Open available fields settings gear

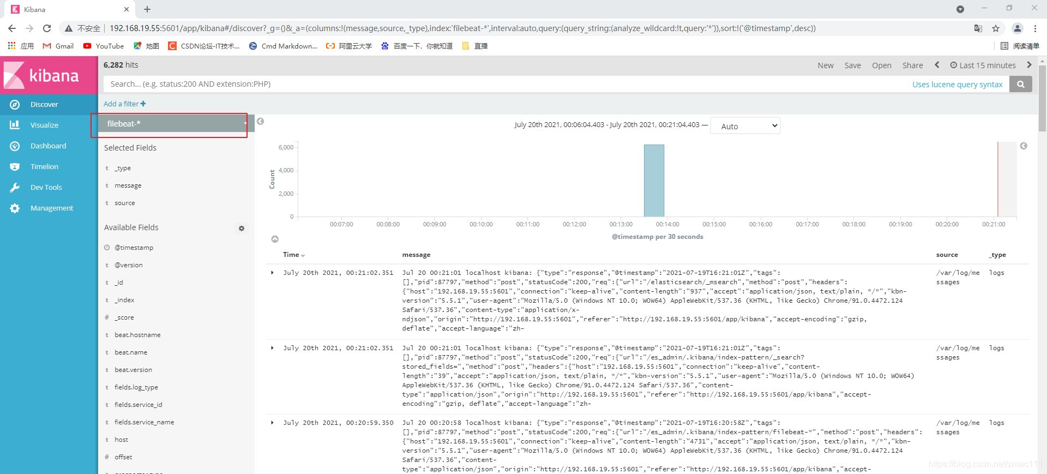point(242,228)
